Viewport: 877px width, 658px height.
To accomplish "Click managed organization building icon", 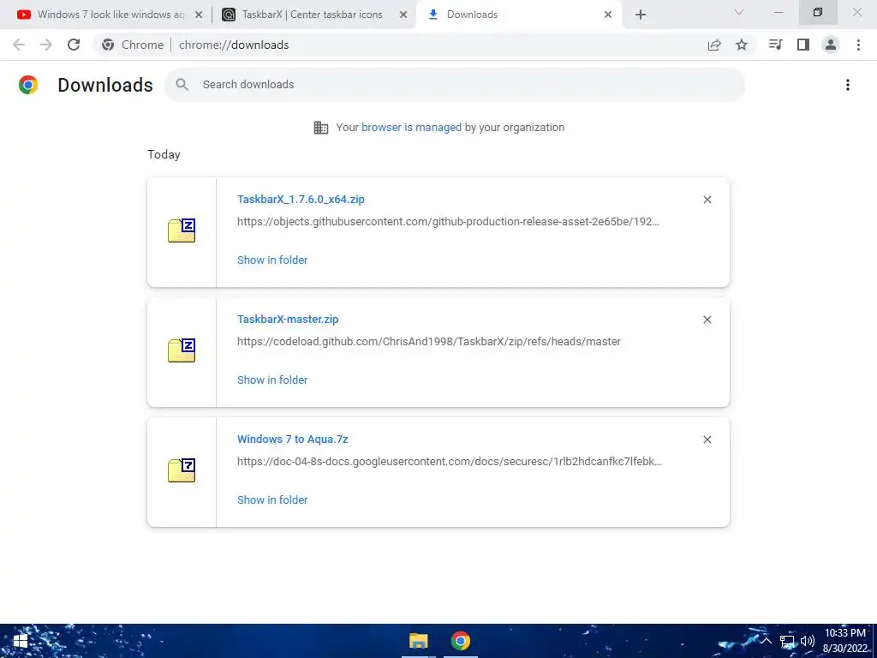I will point(321,128).
